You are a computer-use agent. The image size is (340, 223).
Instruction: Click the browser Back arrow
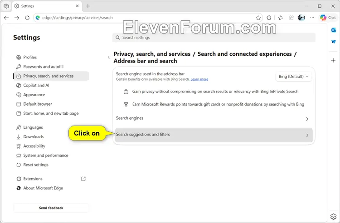[x=6, y=18]
